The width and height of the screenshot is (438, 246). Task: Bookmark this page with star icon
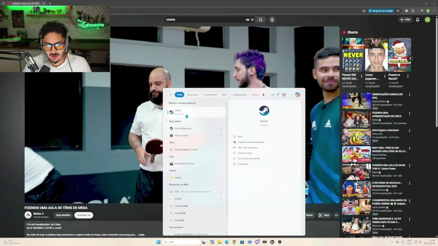[398, 11]
